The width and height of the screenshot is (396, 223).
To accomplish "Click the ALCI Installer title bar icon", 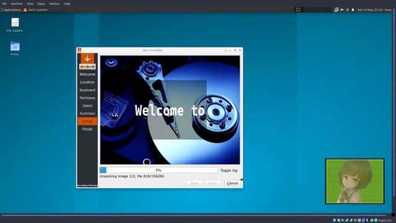I will pyautogui.click(x=79, y=50).
